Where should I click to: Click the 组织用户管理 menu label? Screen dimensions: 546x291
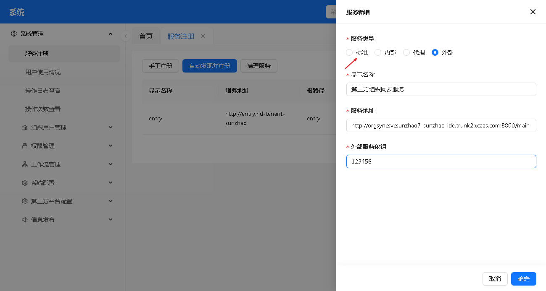[49, 127]
